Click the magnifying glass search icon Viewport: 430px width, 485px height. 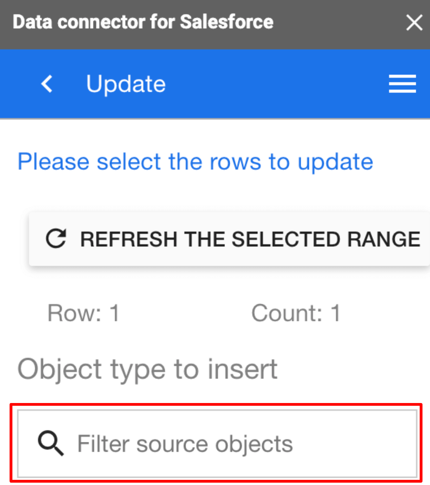point(51,443)
